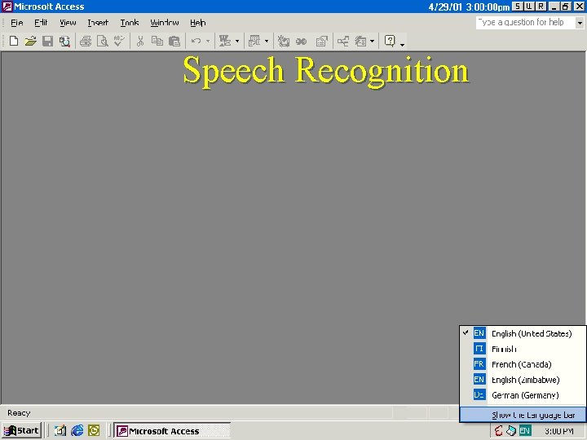Click the 3:00 PM taskbar clock
The height and width of the screenshot is (440, 587).
pyautogui.click(x=559, y=431)
